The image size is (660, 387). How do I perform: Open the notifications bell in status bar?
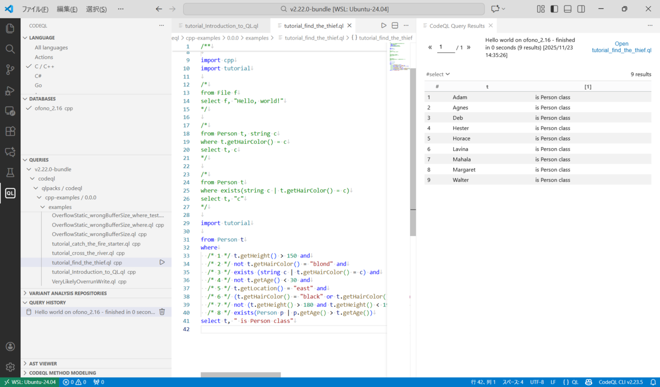653,382
